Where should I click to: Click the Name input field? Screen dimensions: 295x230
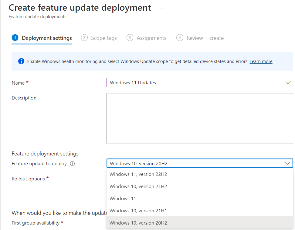click(200, 82)
